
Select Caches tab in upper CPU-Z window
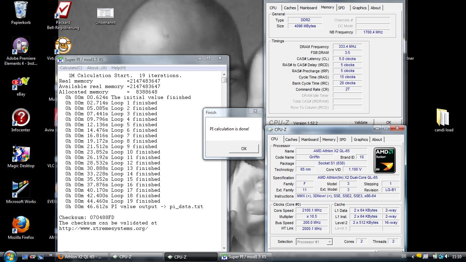[x=290, y=8]
